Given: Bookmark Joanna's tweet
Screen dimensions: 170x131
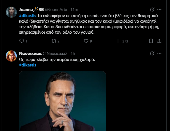Looking at the screenshot, I should tap(151, 41).
